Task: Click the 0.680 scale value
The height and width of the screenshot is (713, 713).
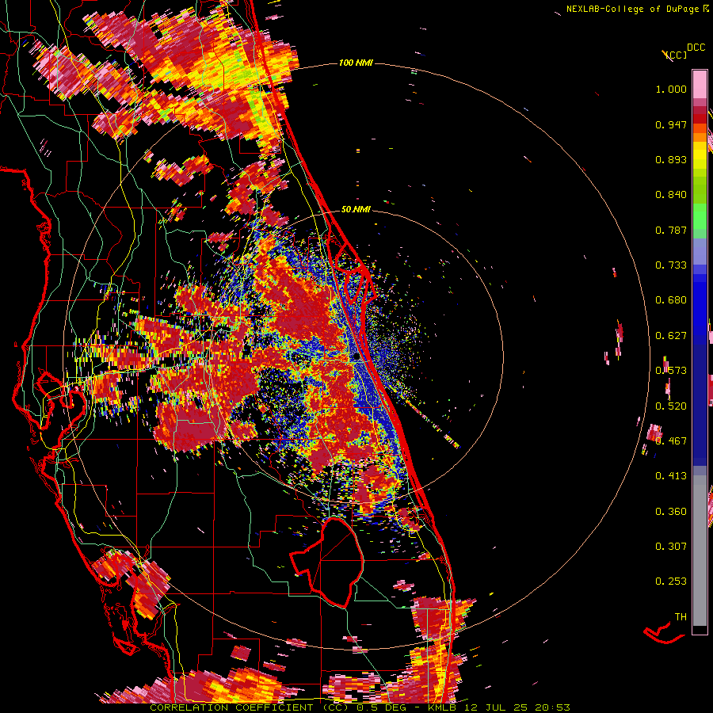Action: (671, 300)
